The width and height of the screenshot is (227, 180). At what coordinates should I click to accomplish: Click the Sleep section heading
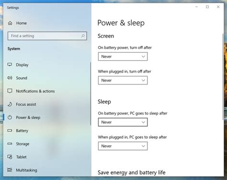104,102
